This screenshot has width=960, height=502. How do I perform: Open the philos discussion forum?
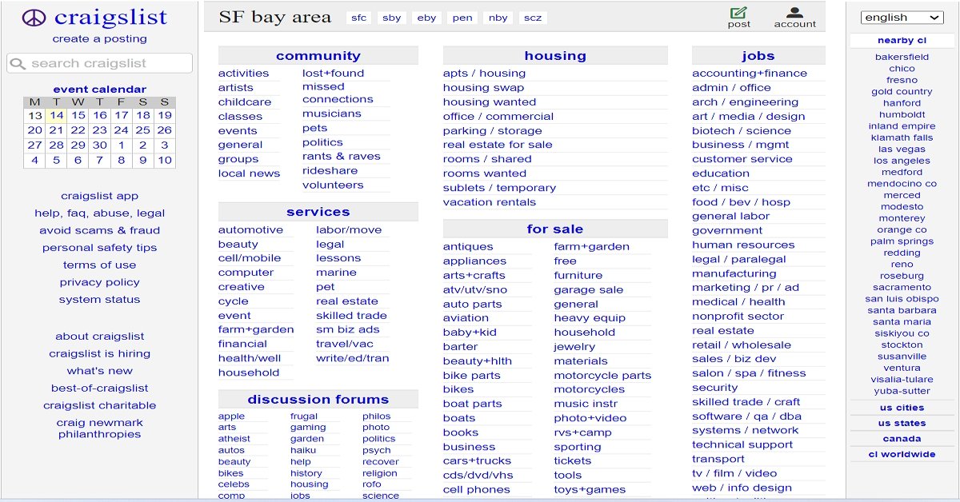coord(376,416)
